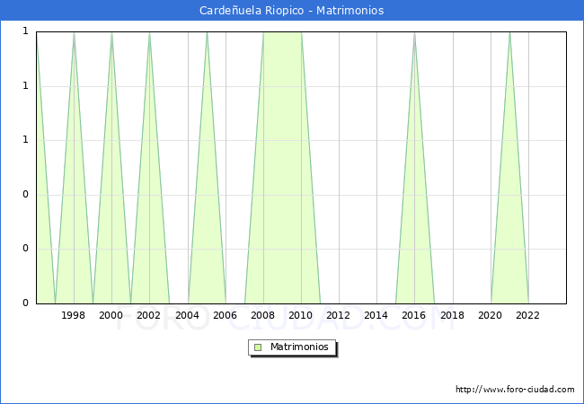584x404 pixels.
Task: Click the 2004 x-axis label
Action: click(187, 315)
